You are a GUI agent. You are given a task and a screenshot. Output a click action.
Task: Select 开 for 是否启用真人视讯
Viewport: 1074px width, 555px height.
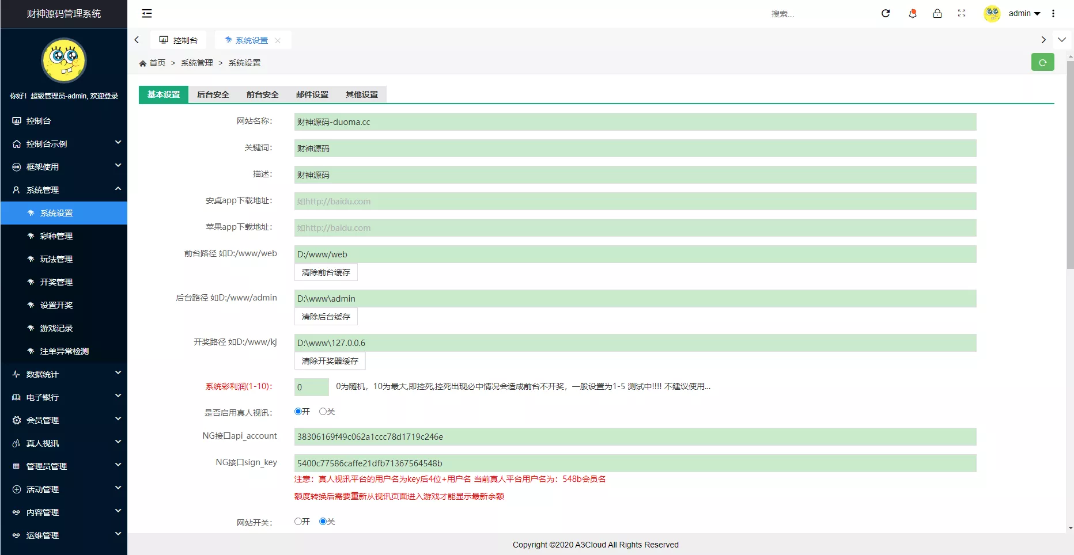298,411
